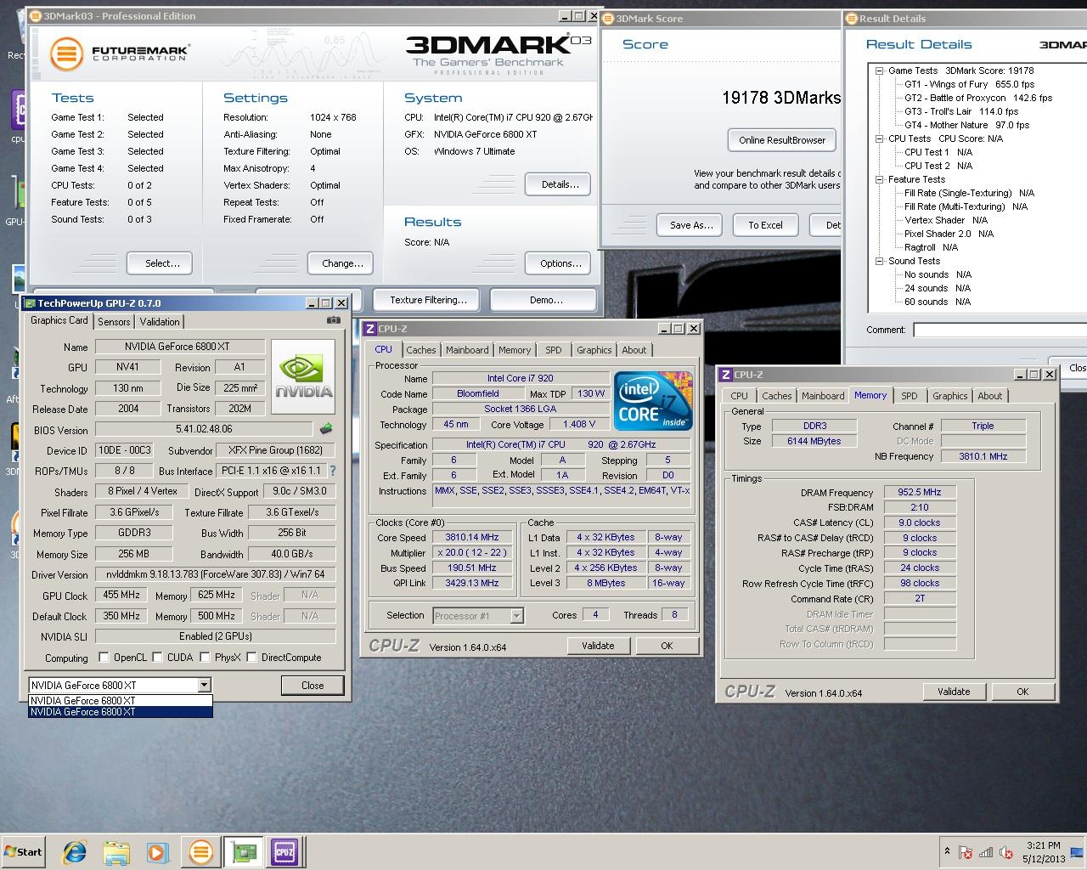
Task: Open Windows Explorer folder in taskbar
Action: (116, 852)
